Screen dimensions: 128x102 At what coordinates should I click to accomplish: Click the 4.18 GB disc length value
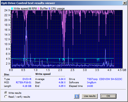point(27,86)
